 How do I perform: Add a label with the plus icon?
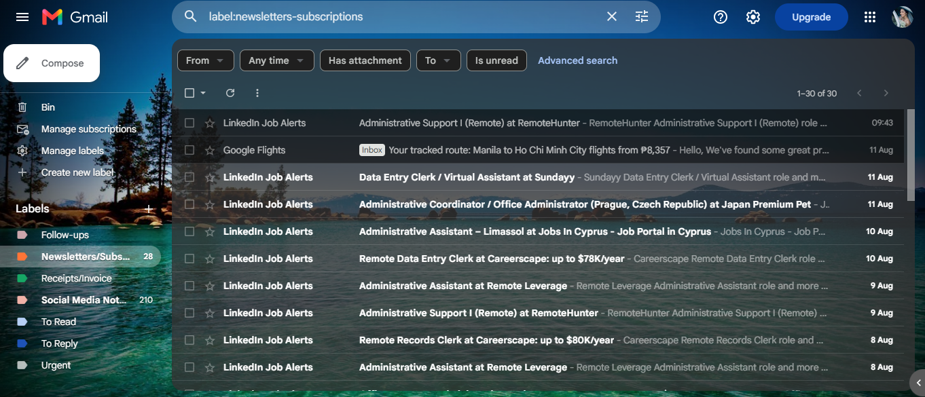148,209
